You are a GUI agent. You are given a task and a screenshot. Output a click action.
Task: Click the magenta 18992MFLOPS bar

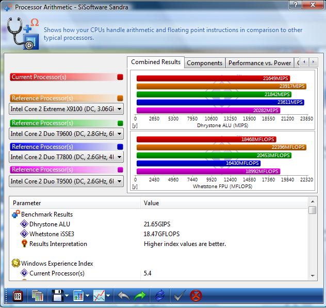click(x=208, y=172)
